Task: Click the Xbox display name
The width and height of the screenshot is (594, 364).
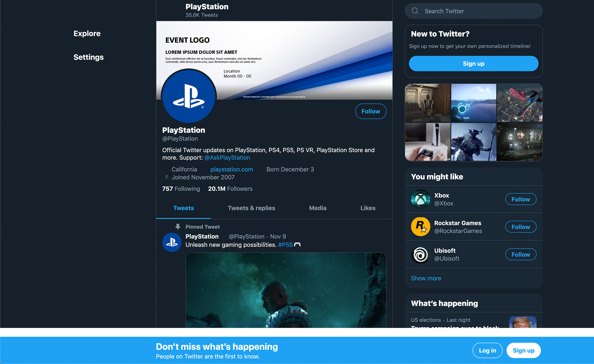Action: [x=441, y=195]
